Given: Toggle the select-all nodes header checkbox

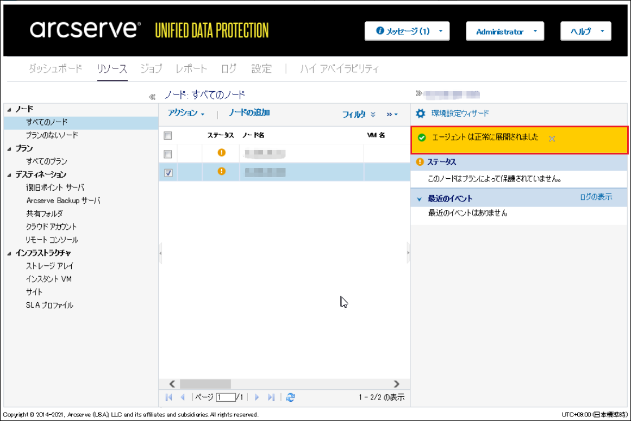Looking at the screenshot, I should pos(168,136).
